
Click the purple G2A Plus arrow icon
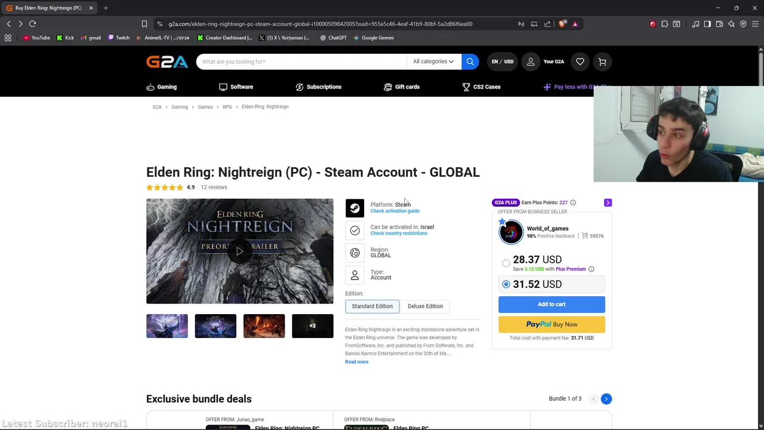point(608,202)
